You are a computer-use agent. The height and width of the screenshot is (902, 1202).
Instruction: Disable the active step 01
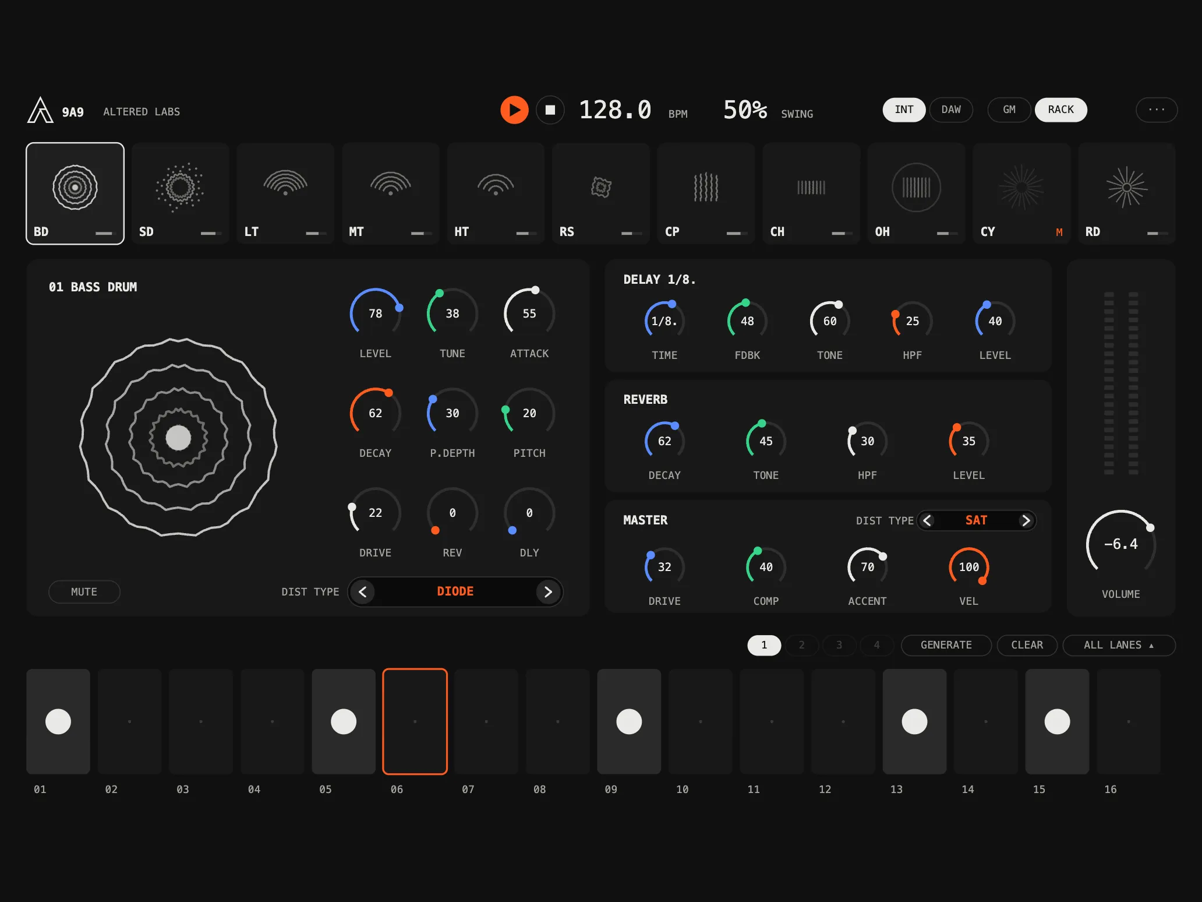click(58, 721)
